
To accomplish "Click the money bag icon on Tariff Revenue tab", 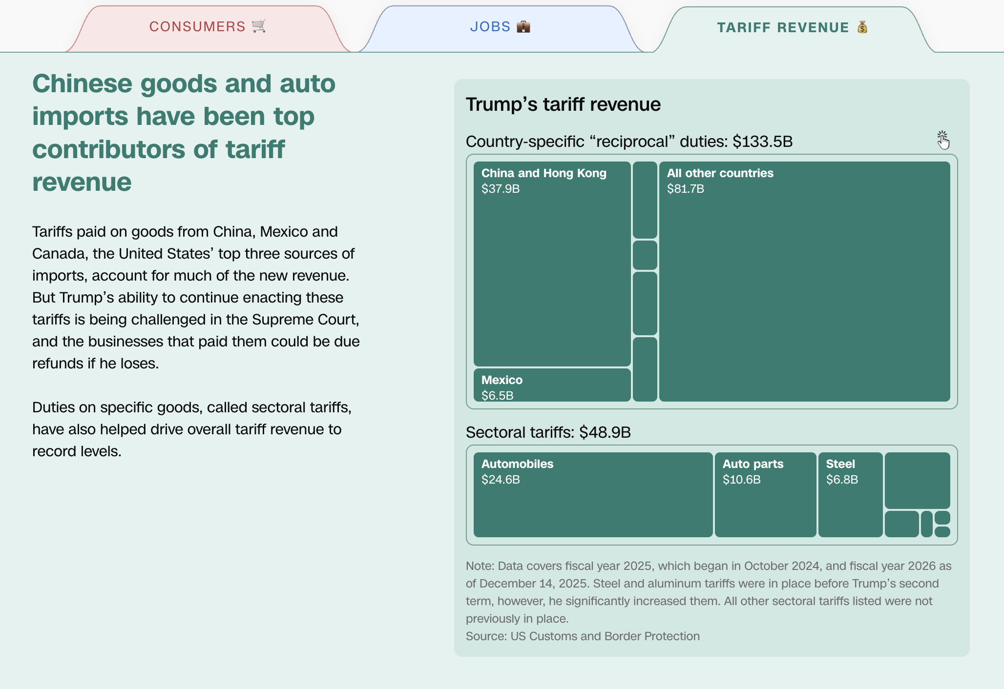I will pyautogui.click(x=862, y=28).
